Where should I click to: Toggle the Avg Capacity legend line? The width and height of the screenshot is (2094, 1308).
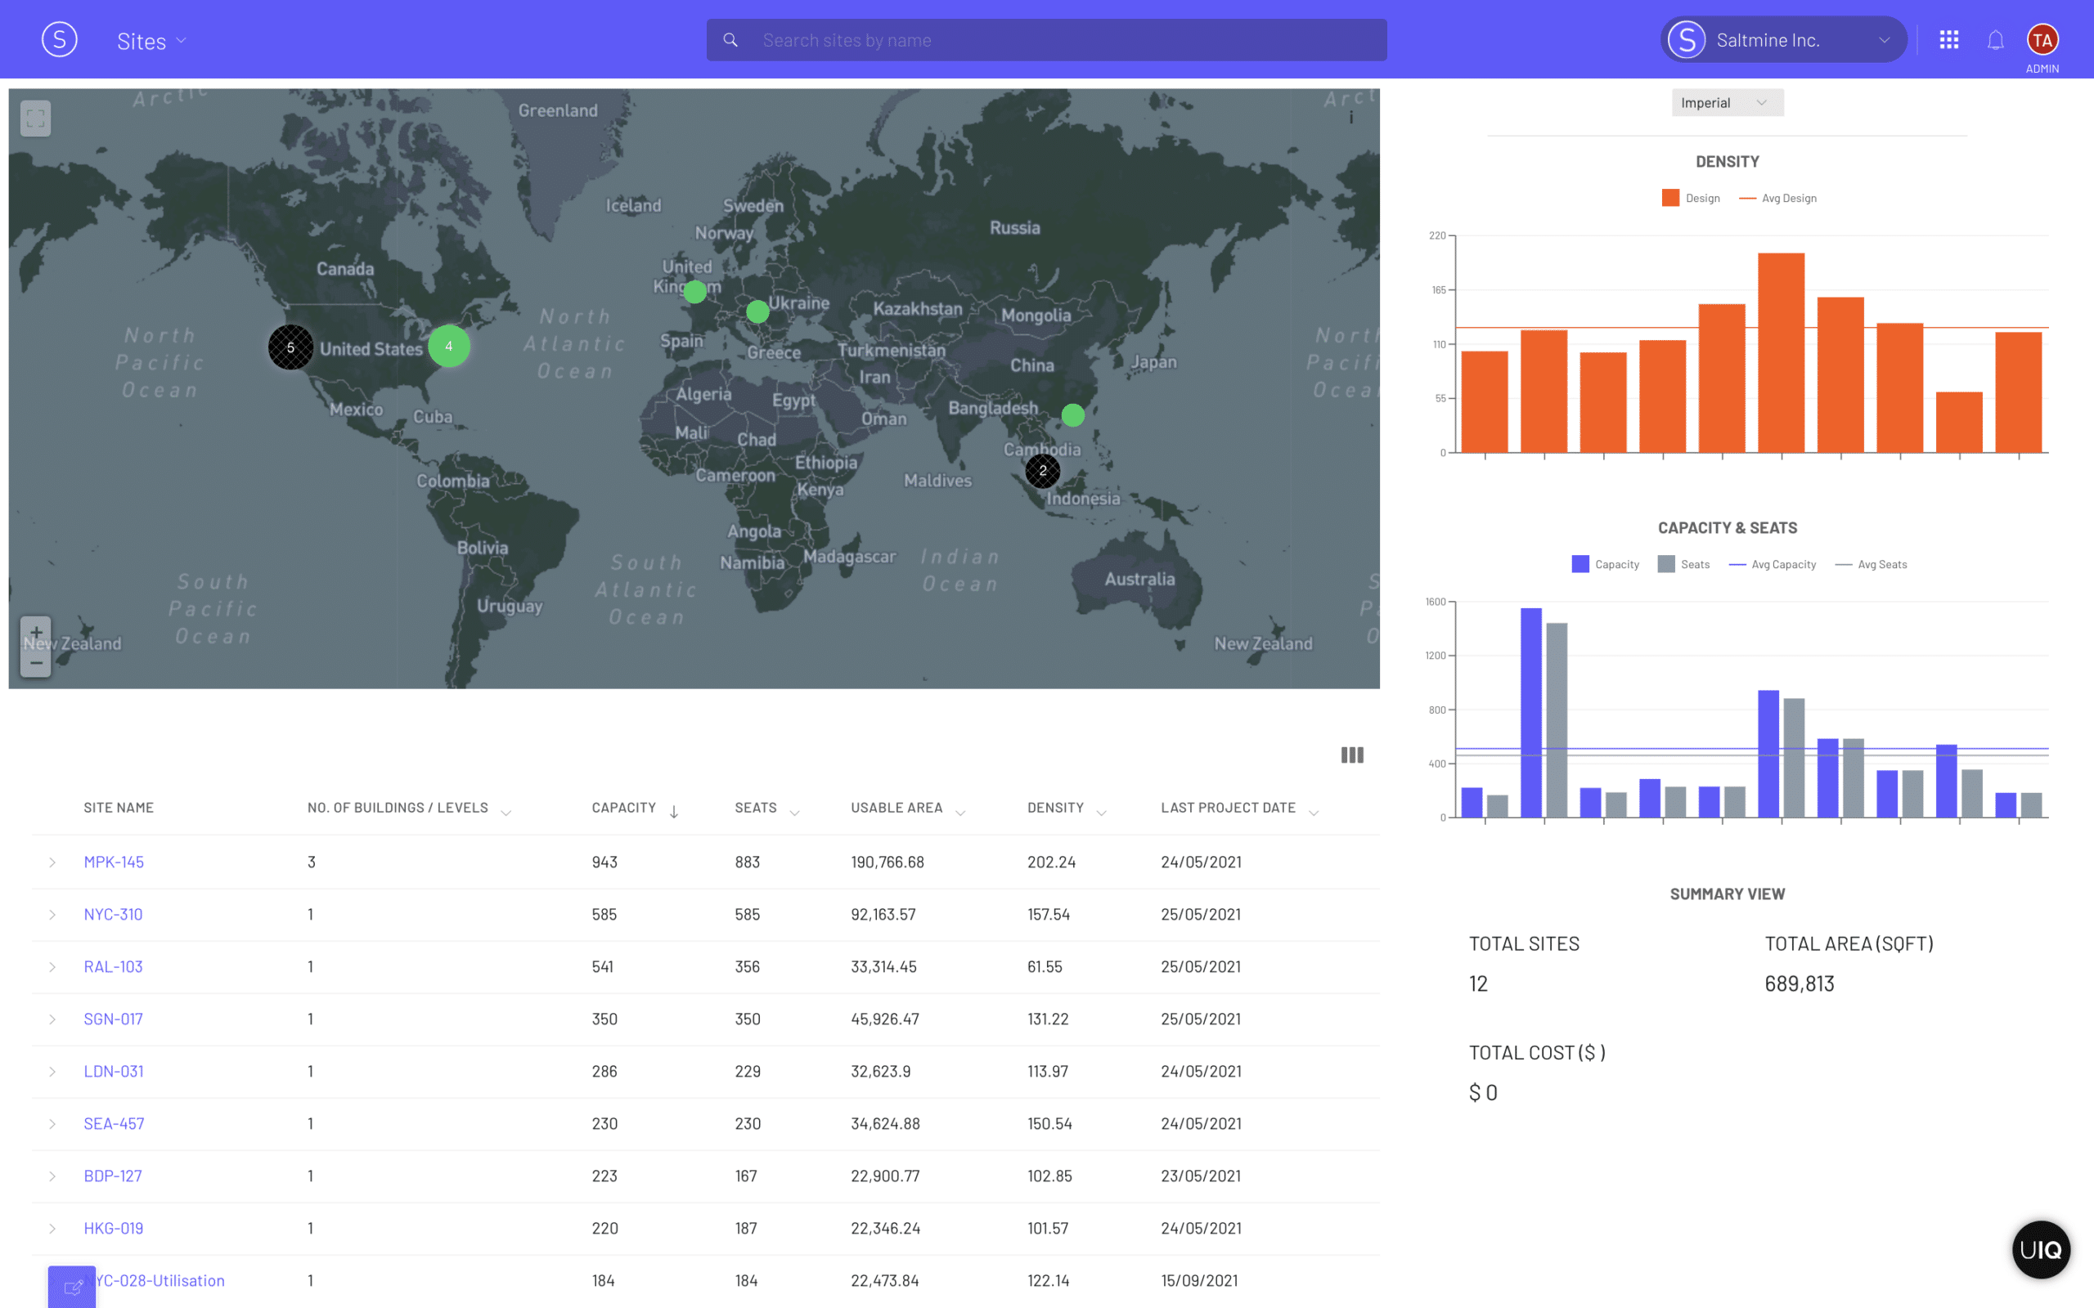pyautogui.click(x=1737, y=564)
